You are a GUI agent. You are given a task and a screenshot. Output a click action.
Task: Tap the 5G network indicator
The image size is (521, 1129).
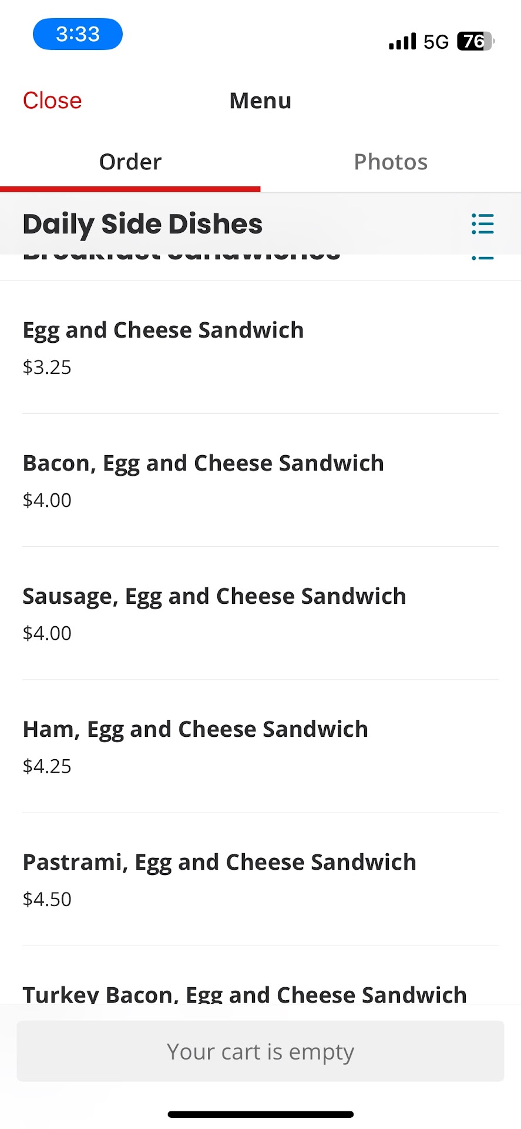(436, 42)
